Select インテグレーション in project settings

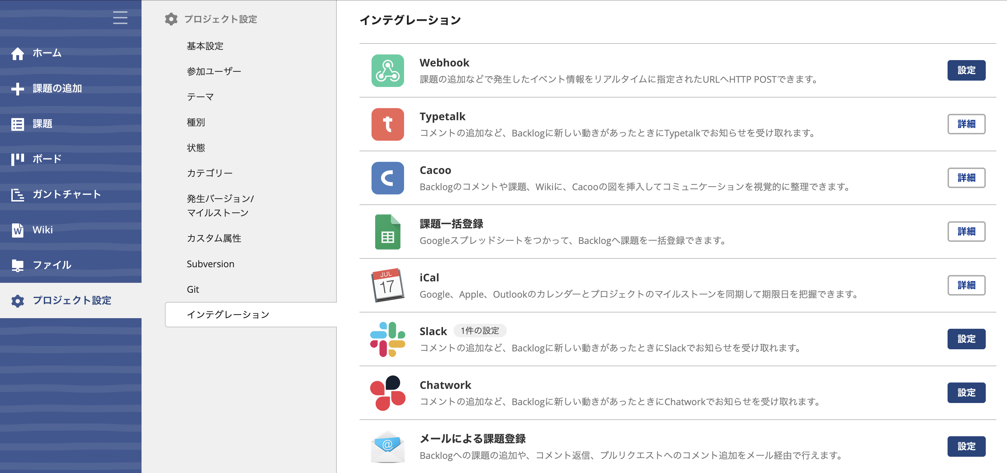[251, 315]
